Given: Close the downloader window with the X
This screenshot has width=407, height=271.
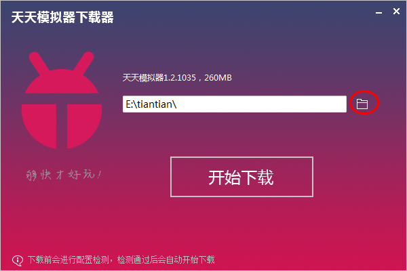Looking at the screenshot, I should pyautogui.click(x=396, y=11).
